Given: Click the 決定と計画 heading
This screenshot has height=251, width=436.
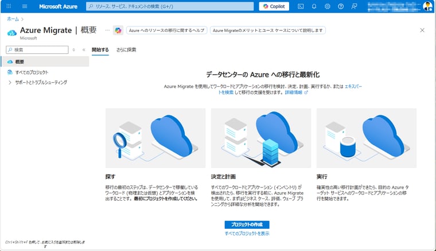Looking at the screenshot, I should tap(223, 177).
